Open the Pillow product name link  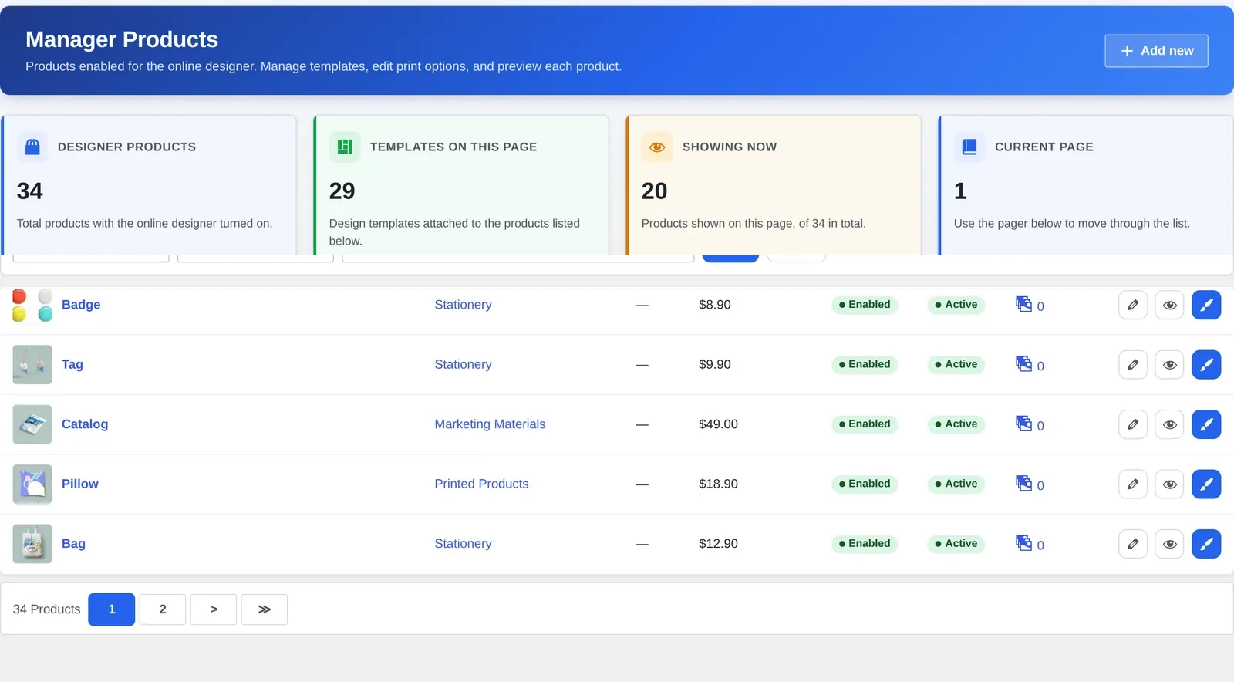80,484
